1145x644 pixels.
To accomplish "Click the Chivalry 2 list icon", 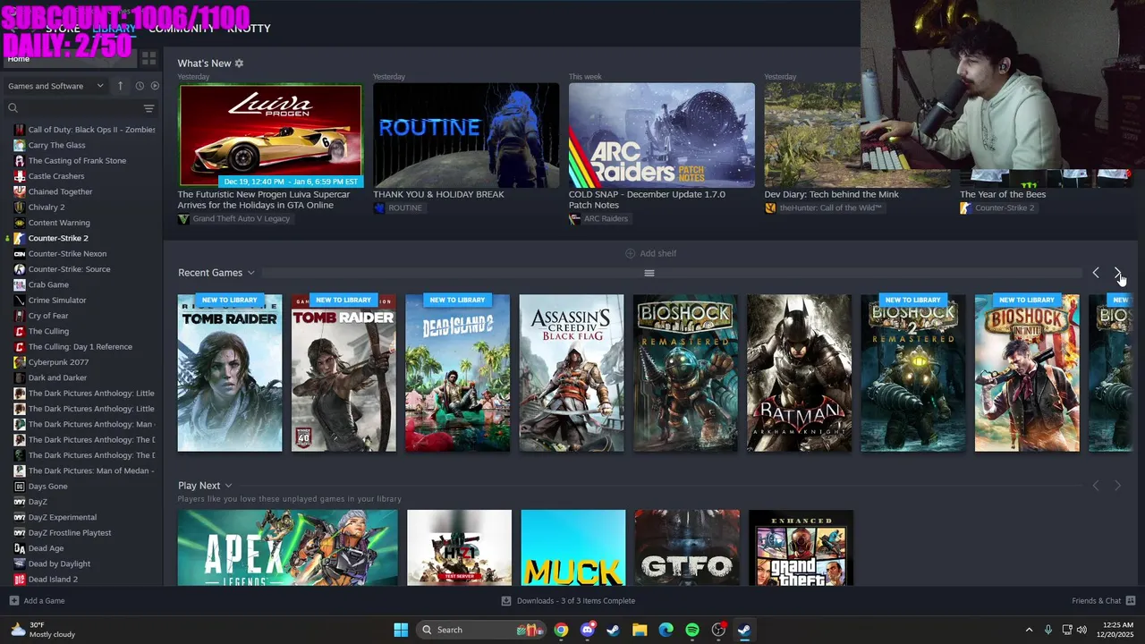I will click(20, 207).
